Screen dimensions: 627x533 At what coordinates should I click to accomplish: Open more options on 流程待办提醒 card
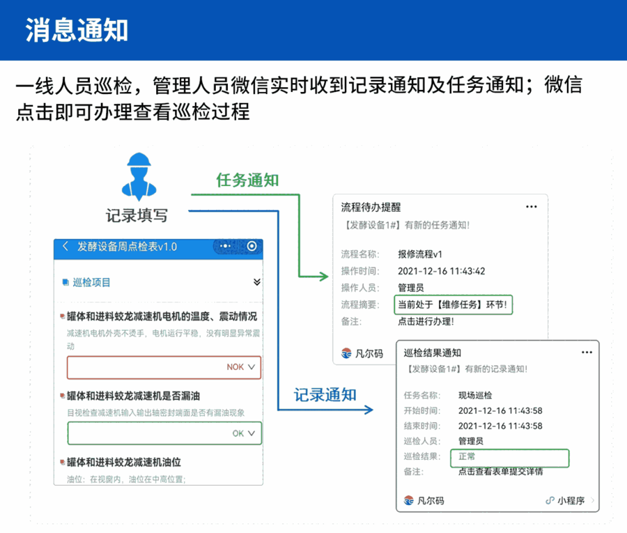point(532,207)
